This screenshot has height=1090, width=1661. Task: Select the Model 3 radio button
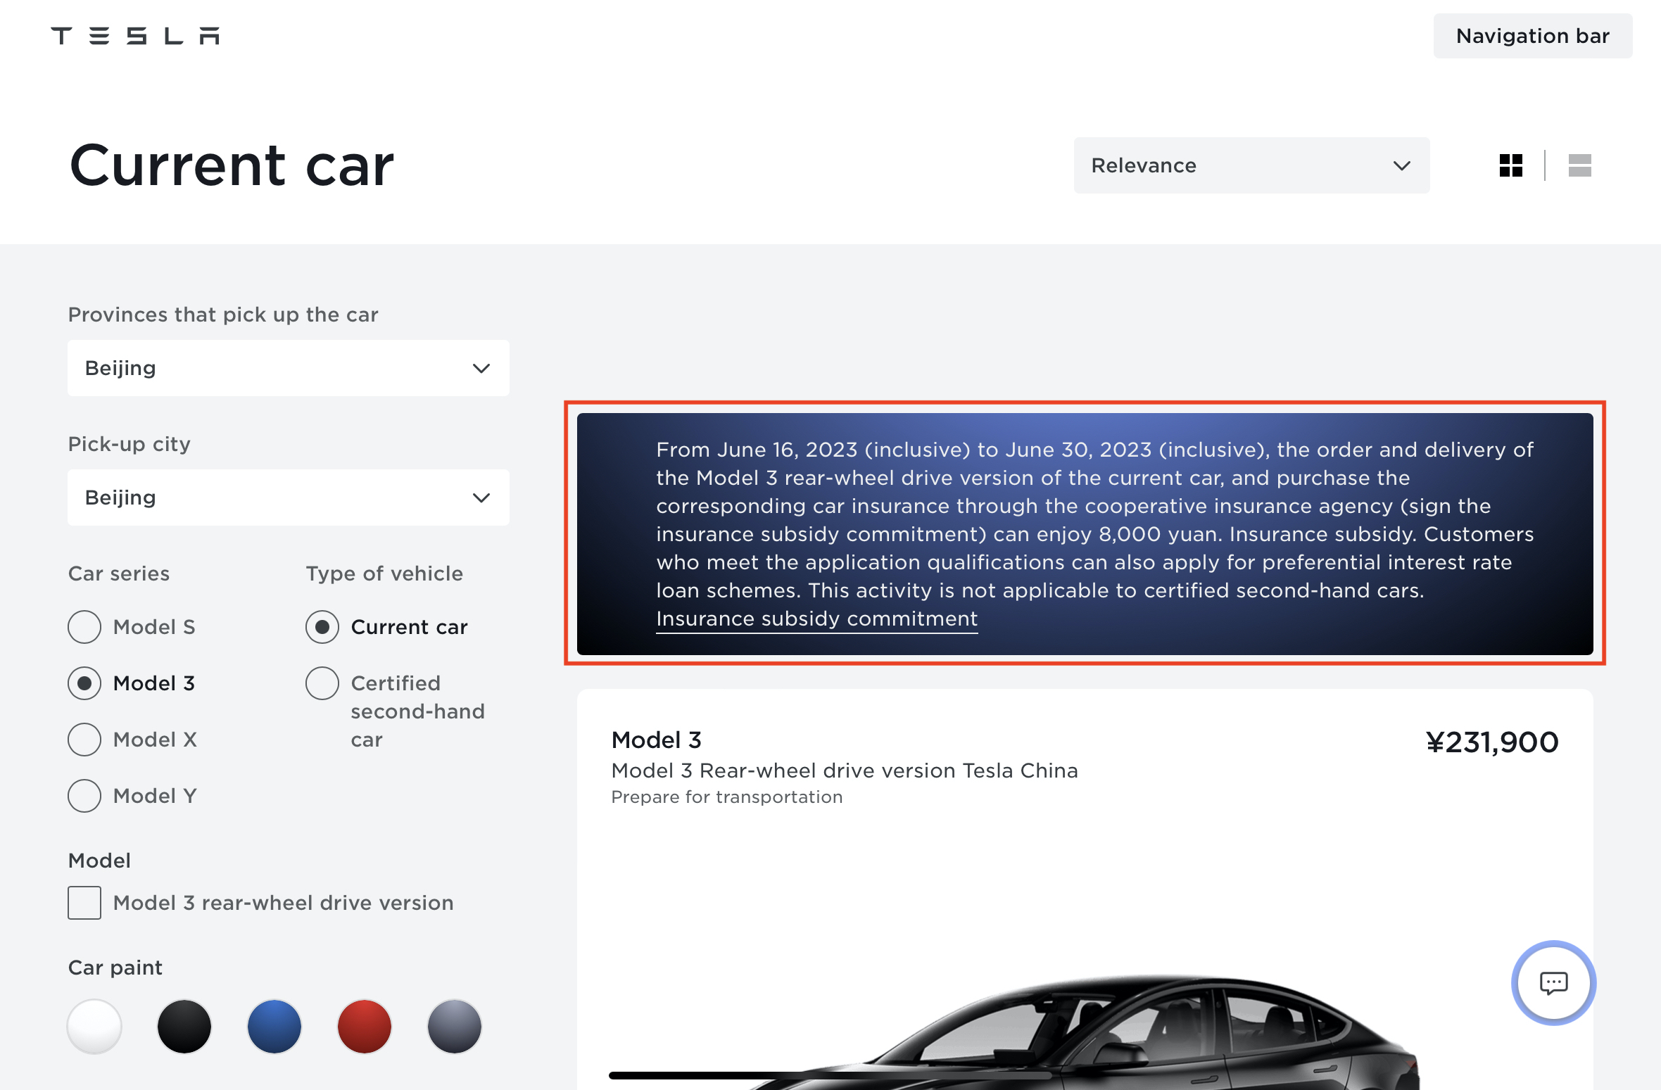click(x=84, y=683)
